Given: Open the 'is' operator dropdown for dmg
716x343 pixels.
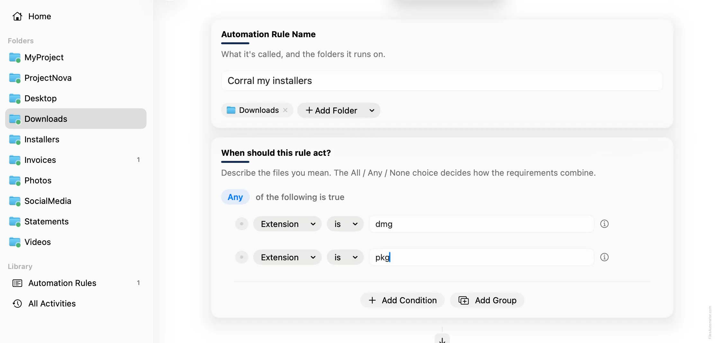Looking at the screenshot, I should click(x=345, y=224).
